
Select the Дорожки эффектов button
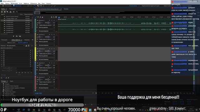click(23, 43)
